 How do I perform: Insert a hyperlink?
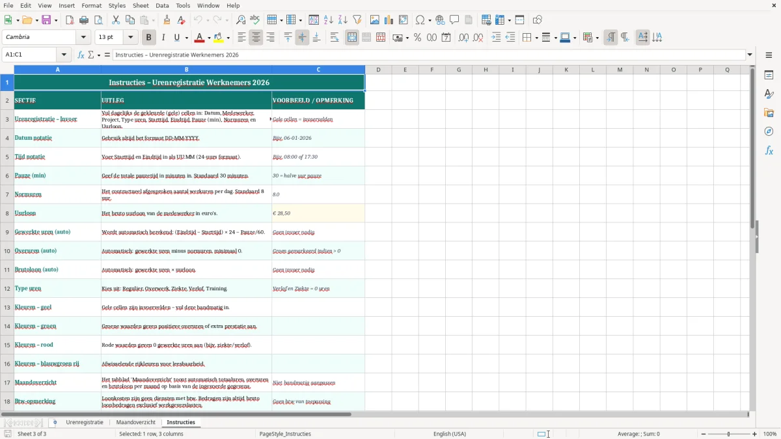click(x=441, y=20)
